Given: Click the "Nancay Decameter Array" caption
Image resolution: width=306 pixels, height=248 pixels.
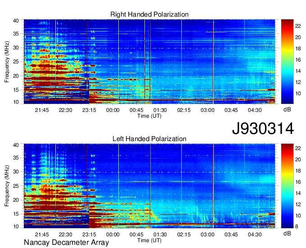Looking at the screenshot, I should tap(66, 243).
